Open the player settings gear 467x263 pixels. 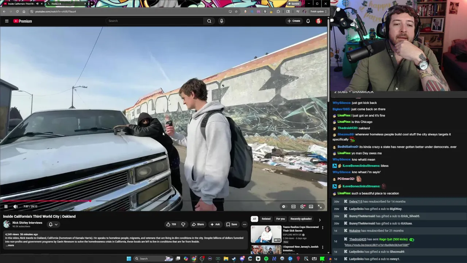click(302, 207)
